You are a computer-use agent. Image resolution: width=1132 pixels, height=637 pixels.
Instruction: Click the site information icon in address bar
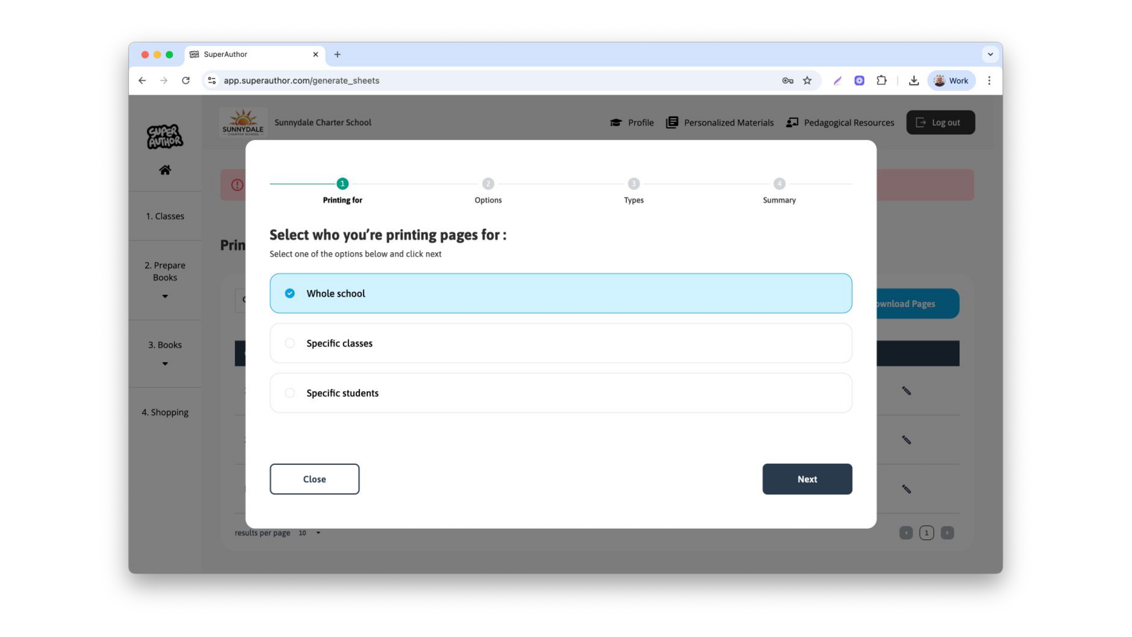pyautogui.click(x=212, y=80)
